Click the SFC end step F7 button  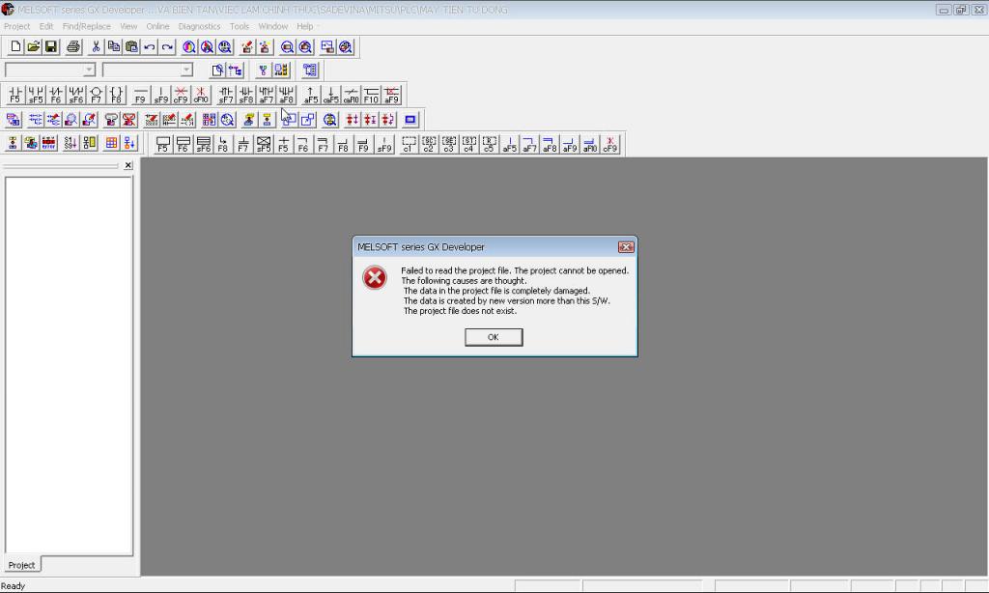coord(242,145)
